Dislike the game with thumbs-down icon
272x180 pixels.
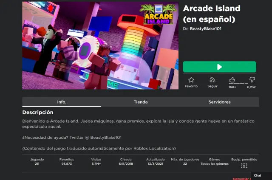[x=252, y=80]
